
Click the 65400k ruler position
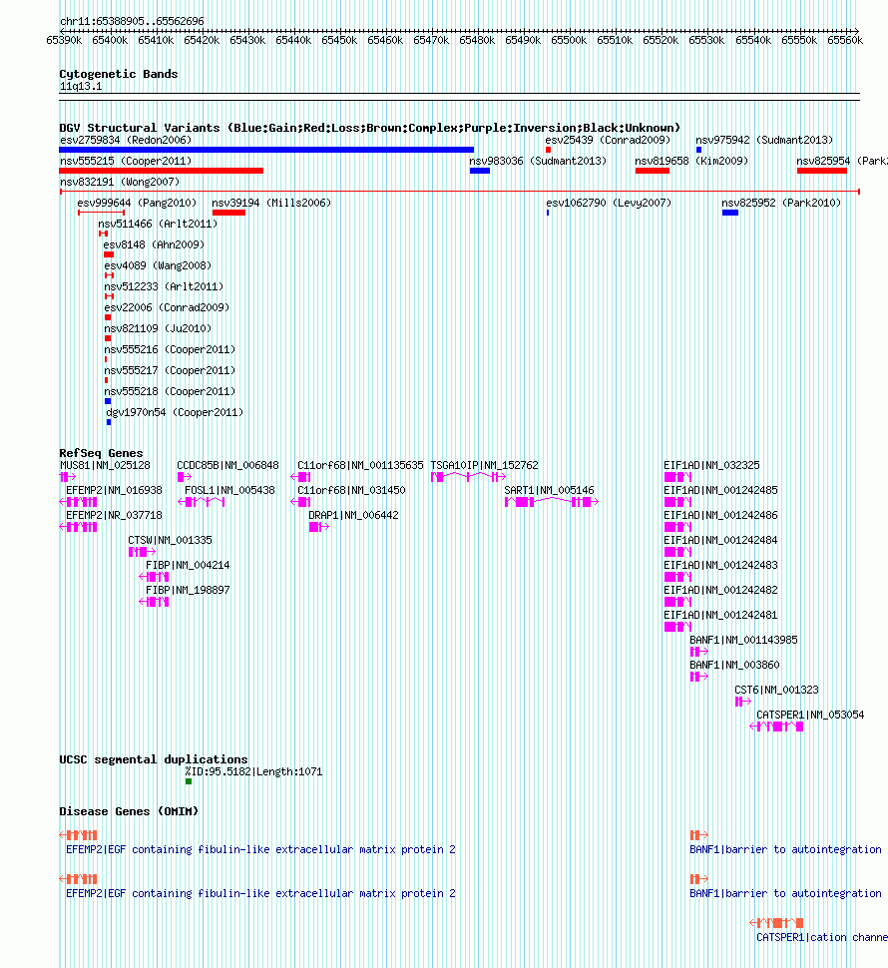point(110,40)
